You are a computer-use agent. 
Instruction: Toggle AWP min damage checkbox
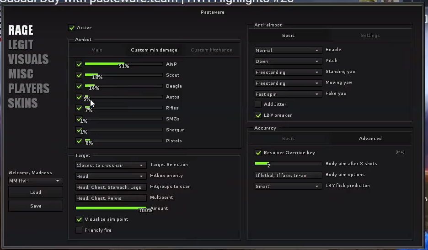point(79,64)
